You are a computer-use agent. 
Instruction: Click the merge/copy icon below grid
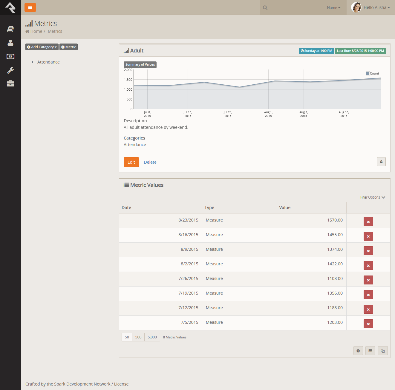pos(383,351)
